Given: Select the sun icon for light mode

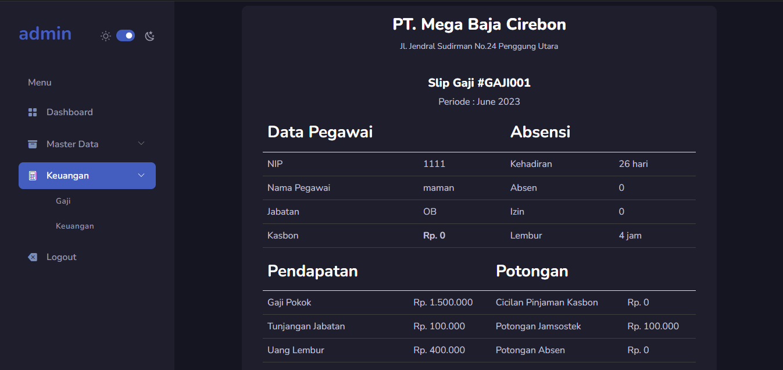Looking at the screenshot, I should click(105, 35).
